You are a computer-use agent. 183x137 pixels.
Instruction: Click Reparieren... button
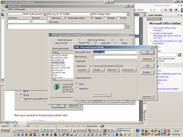click(113, 70)
